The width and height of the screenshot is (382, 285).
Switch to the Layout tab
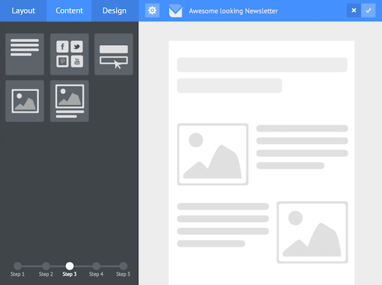click(23, 11)
